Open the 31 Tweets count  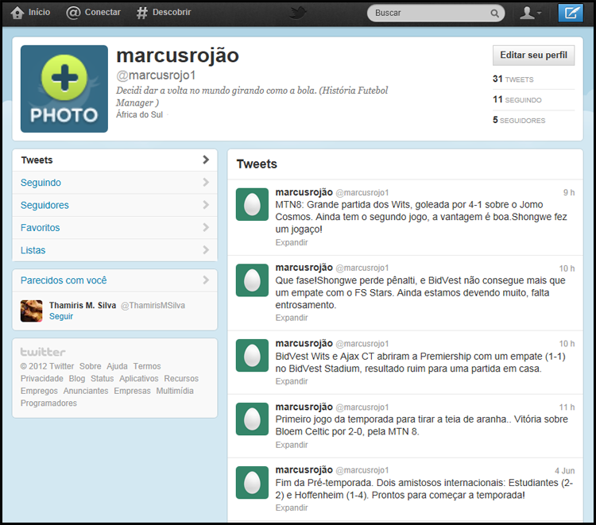click(513, 79)
